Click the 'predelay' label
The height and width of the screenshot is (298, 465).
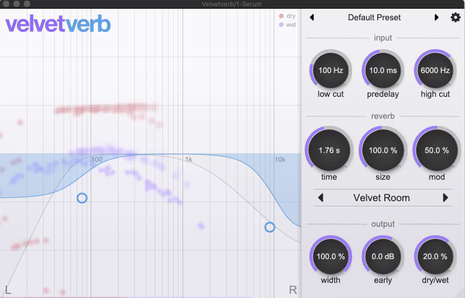(383, 94)
